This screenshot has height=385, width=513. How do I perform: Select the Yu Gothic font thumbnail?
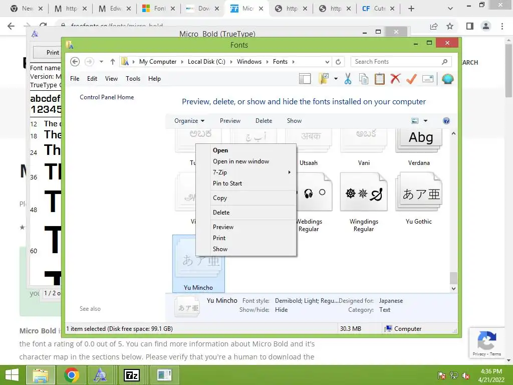[x=419, y=193]
